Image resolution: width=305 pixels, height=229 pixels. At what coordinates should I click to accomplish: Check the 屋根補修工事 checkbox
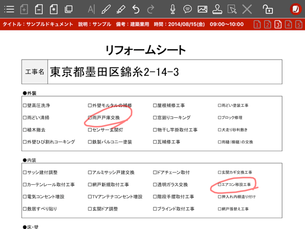click(x=155, y=106)
